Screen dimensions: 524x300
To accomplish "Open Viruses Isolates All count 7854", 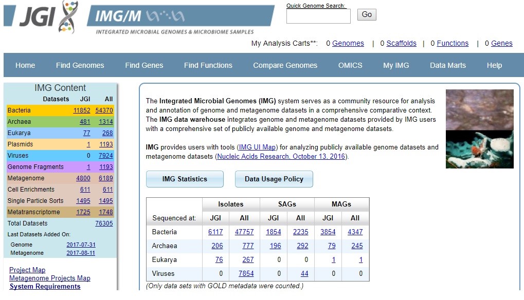I will [x=246, y=274].
